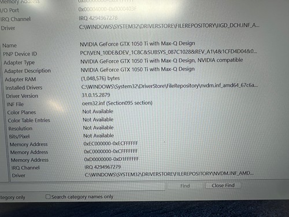289x217 pixels.
Task: Select the 31.0.15.2879 driver version value
Action: 96,95
